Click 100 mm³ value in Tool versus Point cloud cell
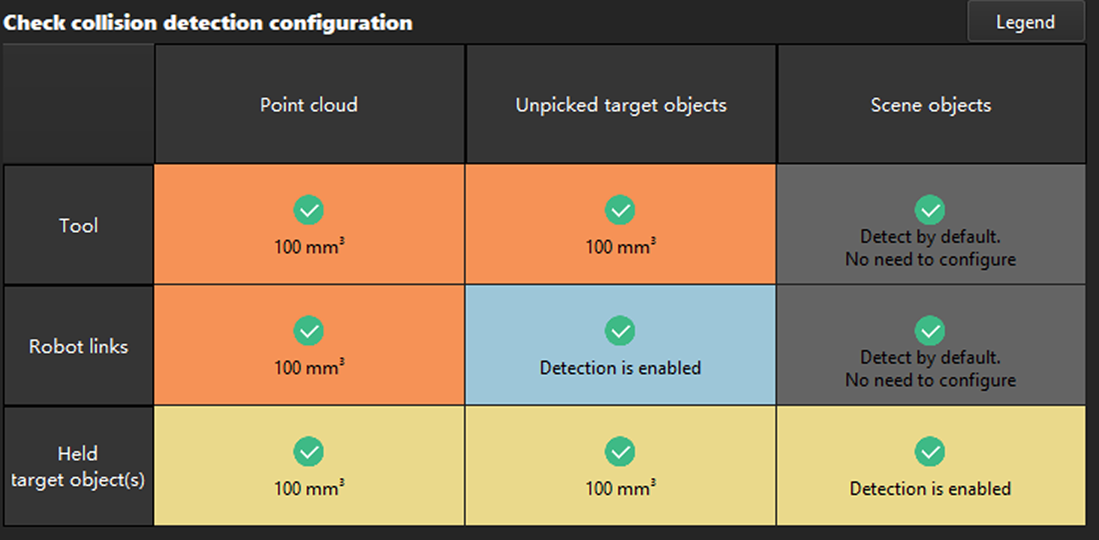 pos(309,246)
